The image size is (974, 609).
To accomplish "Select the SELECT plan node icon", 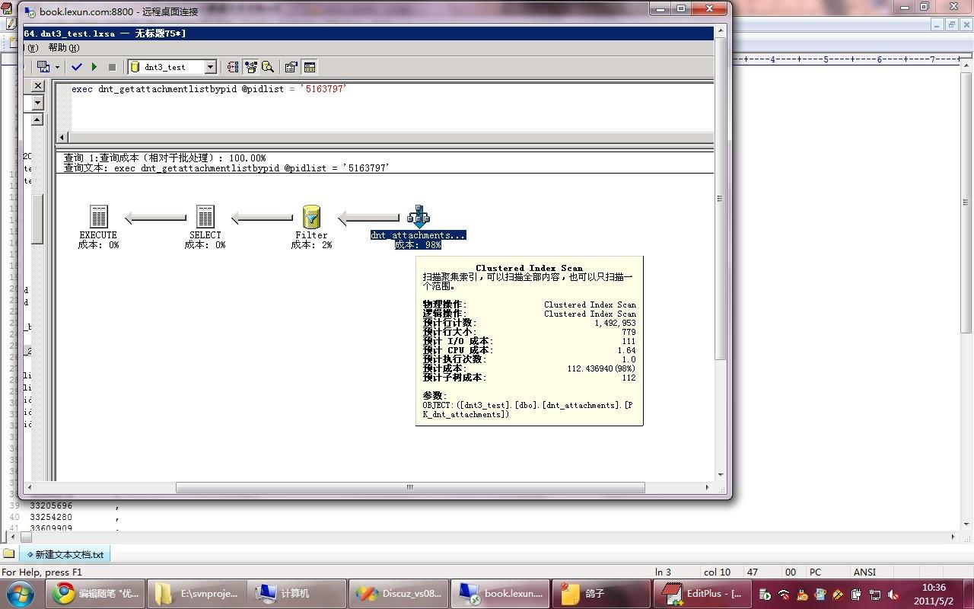I will tap(205, 217).
